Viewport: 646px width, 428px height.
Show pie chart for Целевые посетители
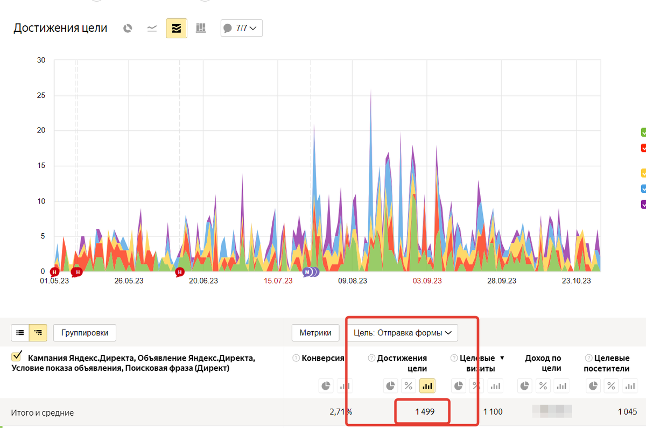(x=593, y=385)
